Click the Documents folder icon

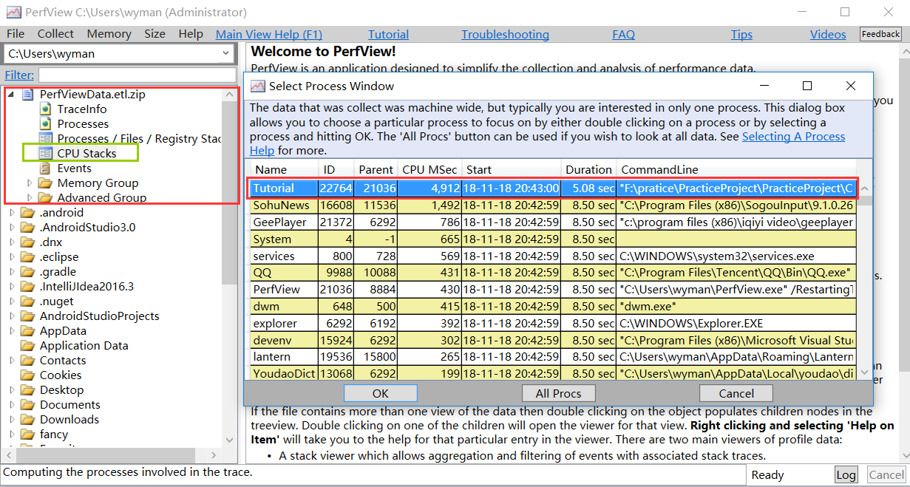coord(28,405)
